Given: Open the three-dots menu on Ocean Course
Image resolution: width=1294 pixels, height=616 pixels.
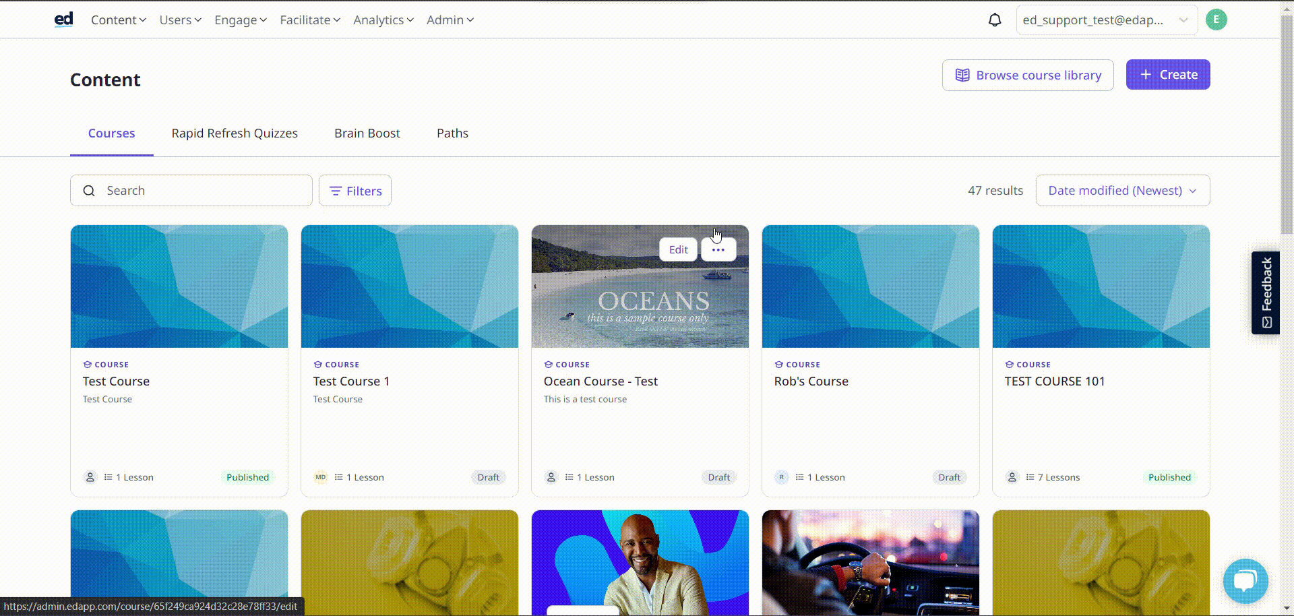Looking at the screenshot, I should (x=718, y=250).
